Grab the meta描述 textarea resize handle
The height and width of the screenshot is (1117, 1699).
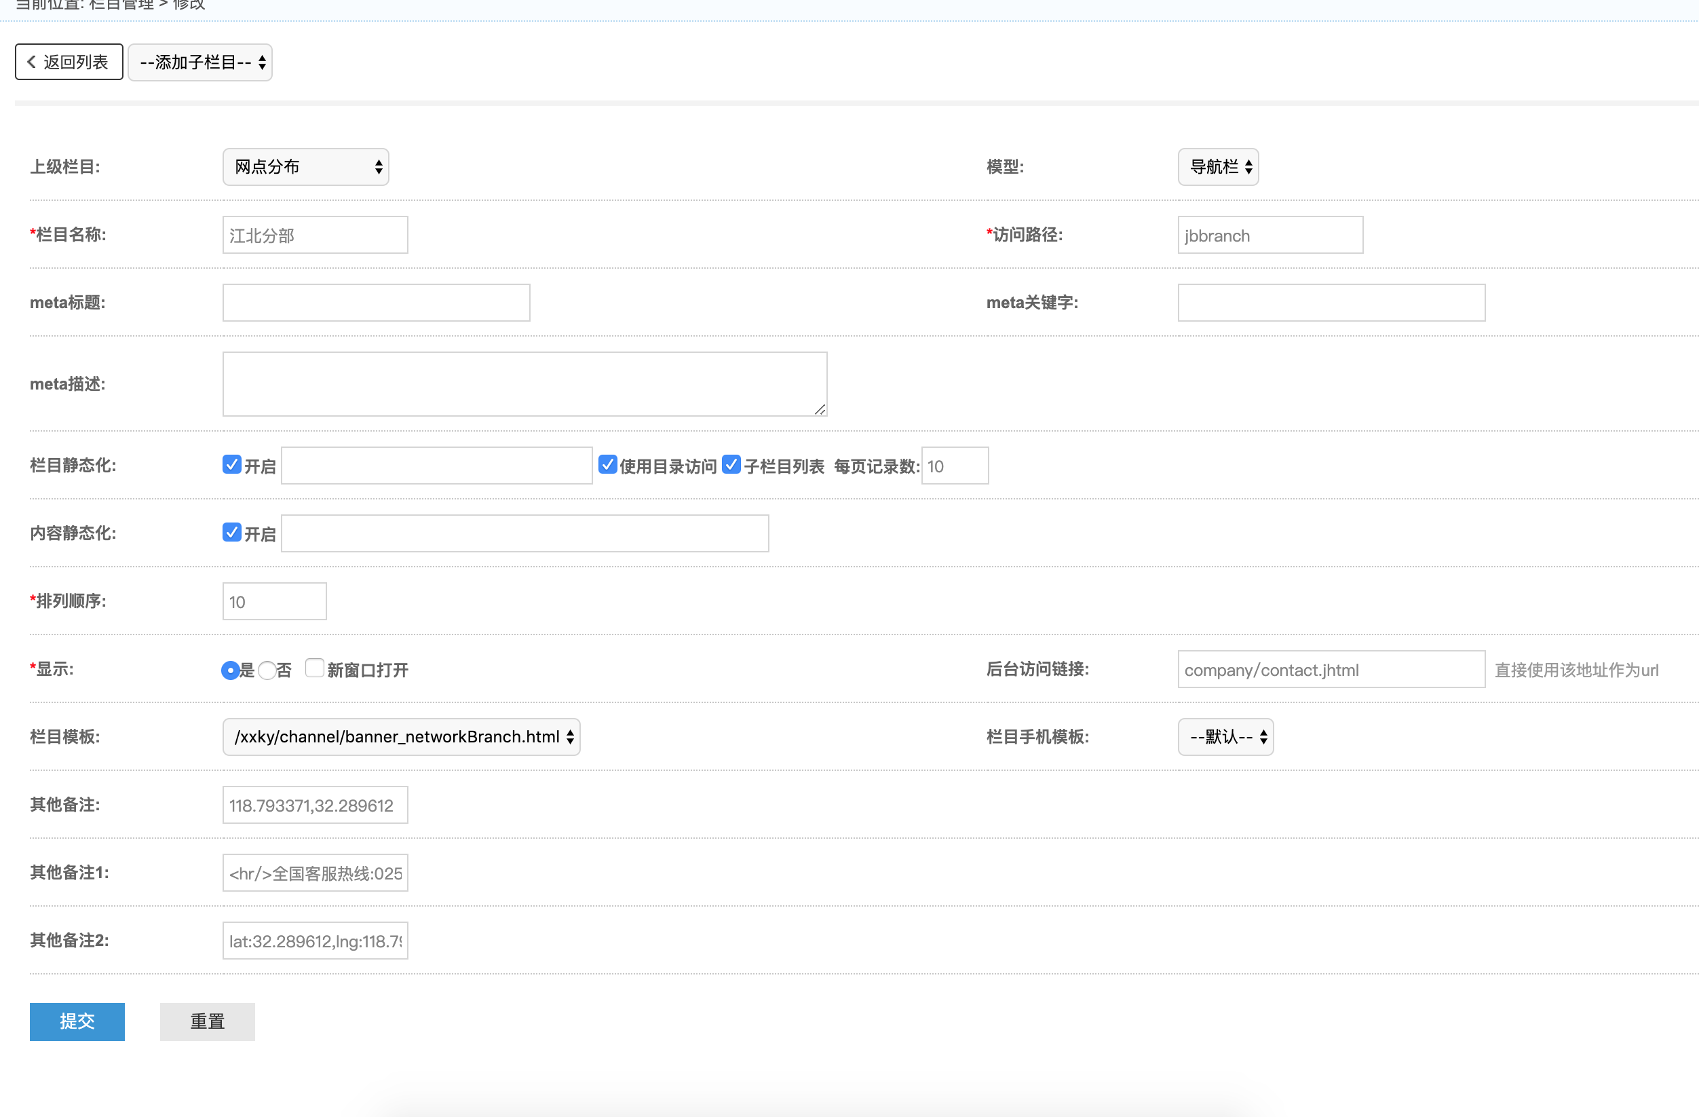coord(820,410)
